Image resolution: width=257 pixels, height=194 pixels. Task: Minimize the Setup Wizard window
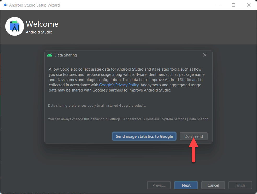(x=219, y=5)
